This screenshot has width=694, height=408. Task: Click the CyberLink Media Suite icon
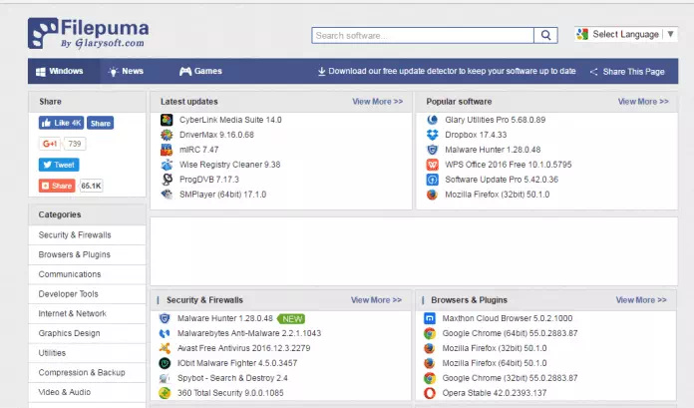[x=167, y=120]
